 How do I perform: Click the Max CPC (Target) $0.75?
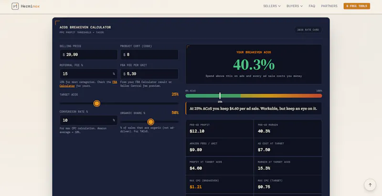coord(264,187)
